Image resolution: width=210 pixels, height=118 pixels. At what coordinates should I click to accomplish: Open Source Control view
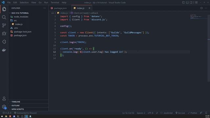pos(4,25)
